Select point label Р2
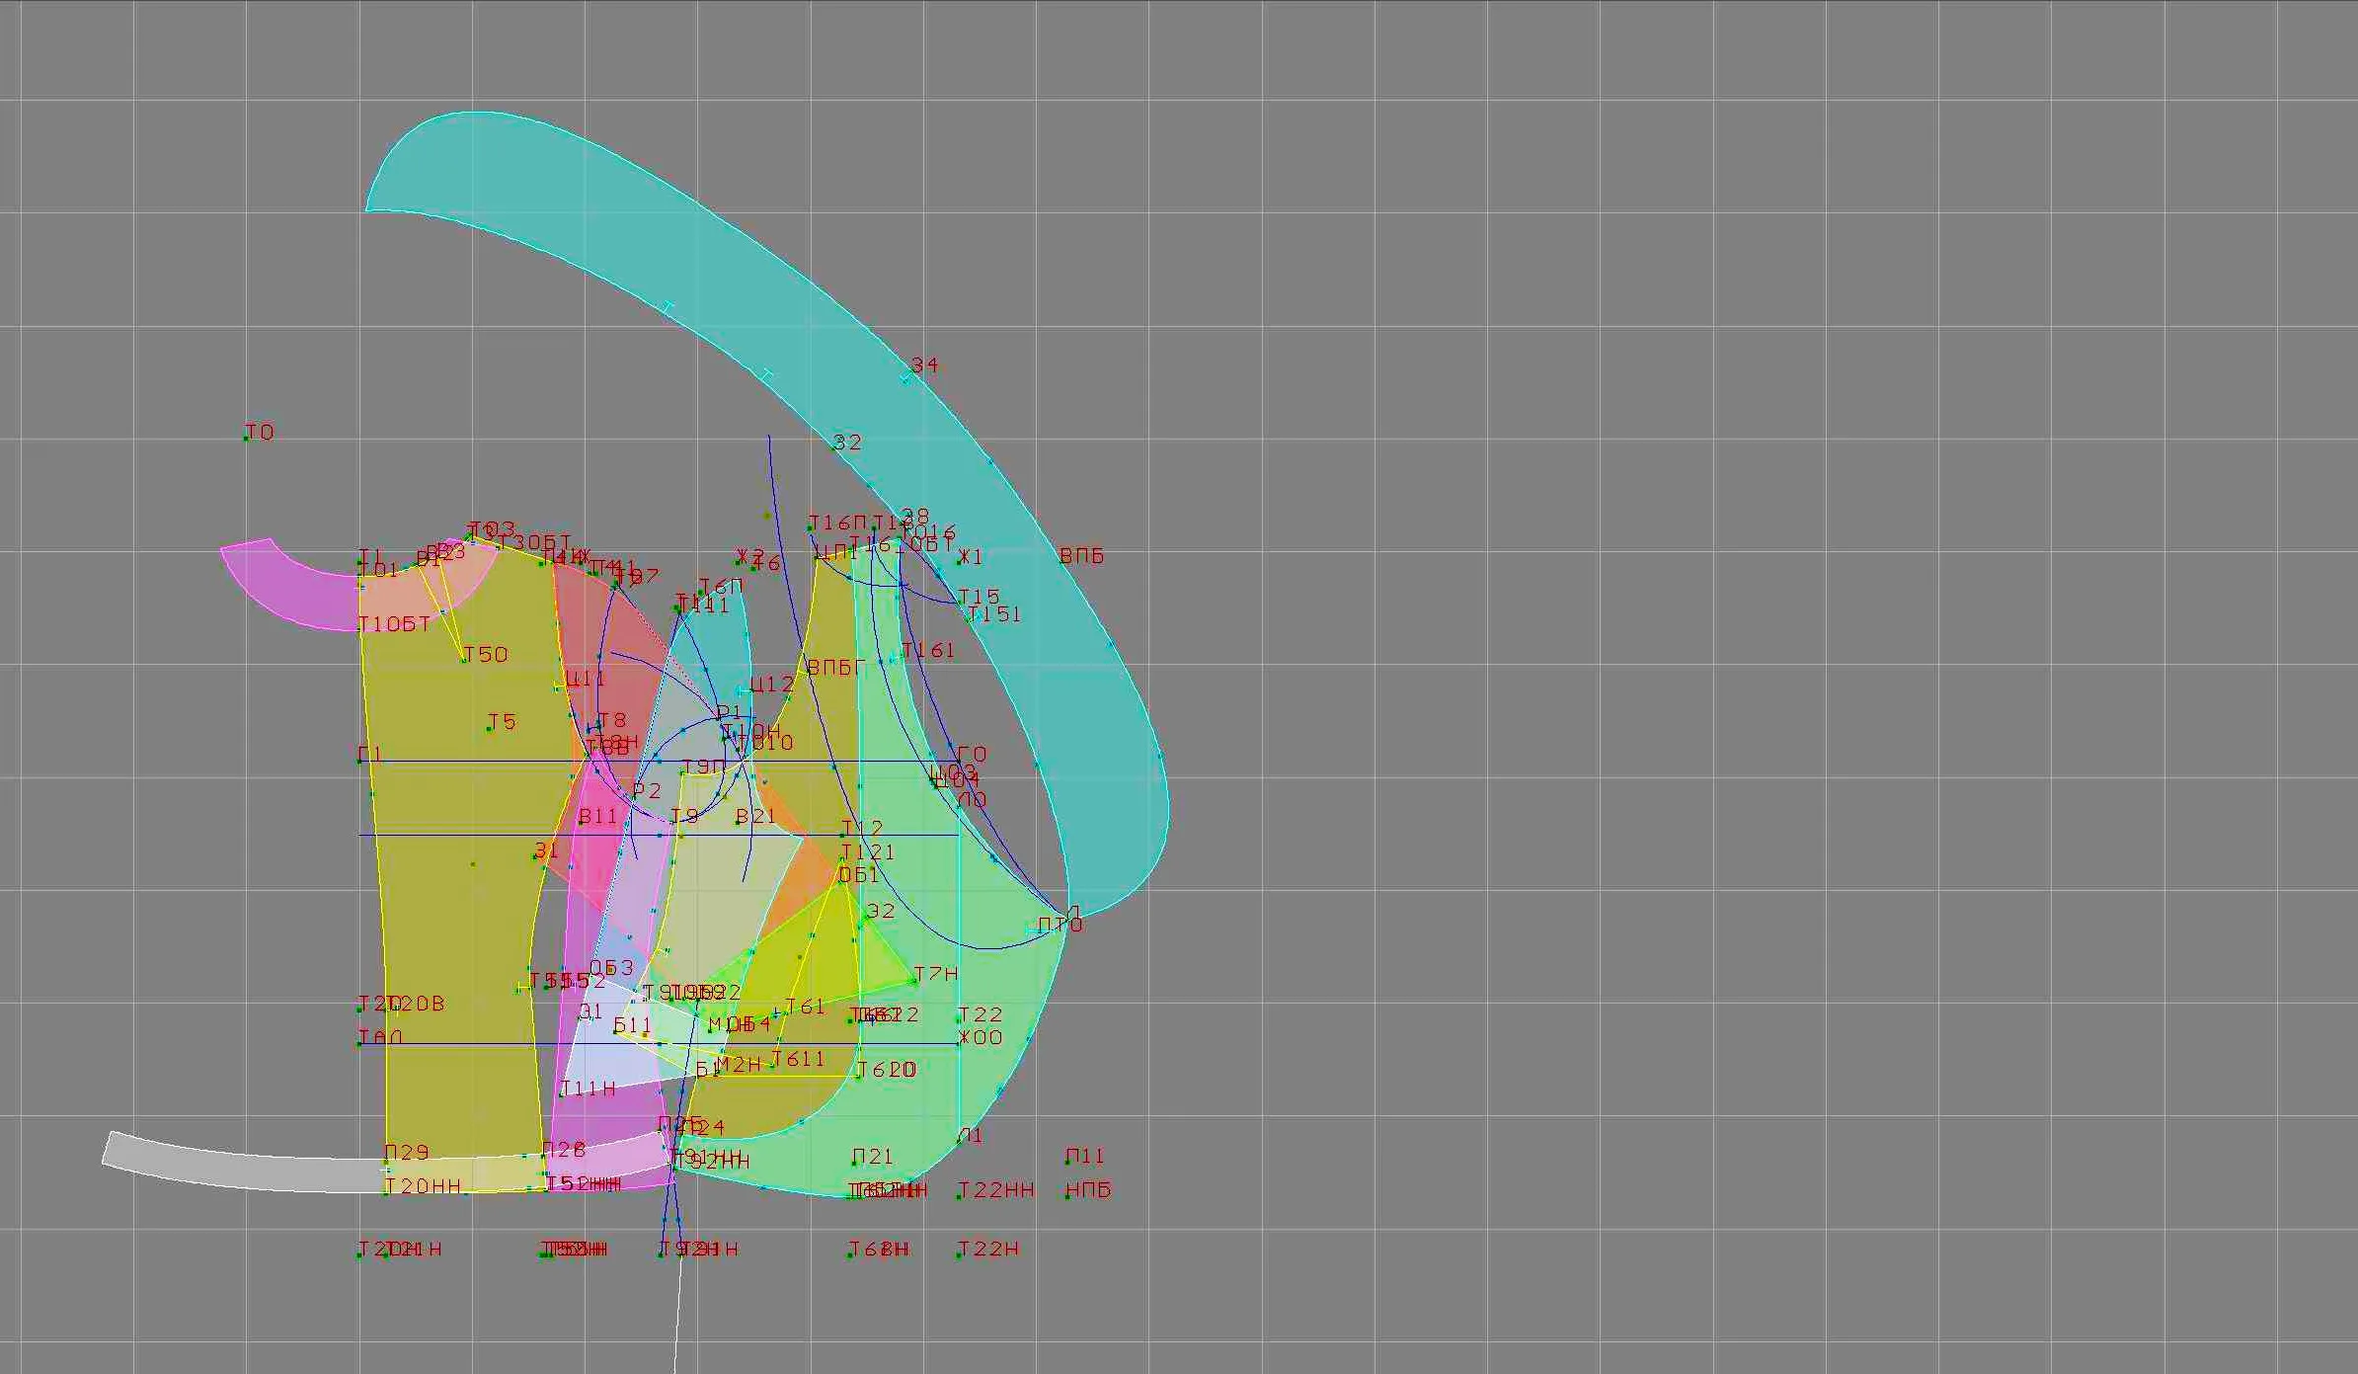Image resolution: width=2358 pixels, height=1374 pixels. pyautogui.click(x=647, y=790)
